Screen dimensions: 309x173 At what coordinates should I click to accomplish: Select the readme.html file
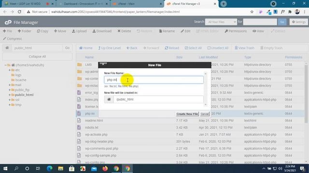(94, 121)
